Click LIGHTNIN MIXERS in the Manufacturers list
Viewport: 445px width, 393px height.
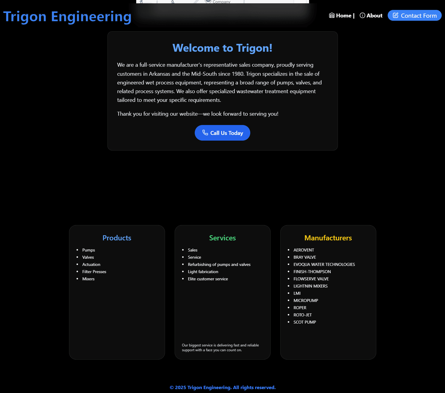[x=310, y=286]
